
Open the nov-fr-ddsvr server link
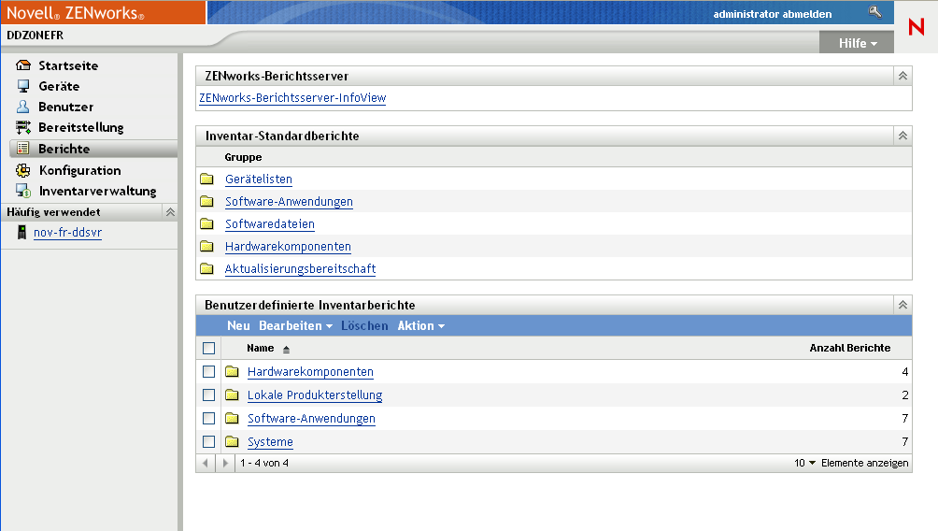(x=67, y=232)
